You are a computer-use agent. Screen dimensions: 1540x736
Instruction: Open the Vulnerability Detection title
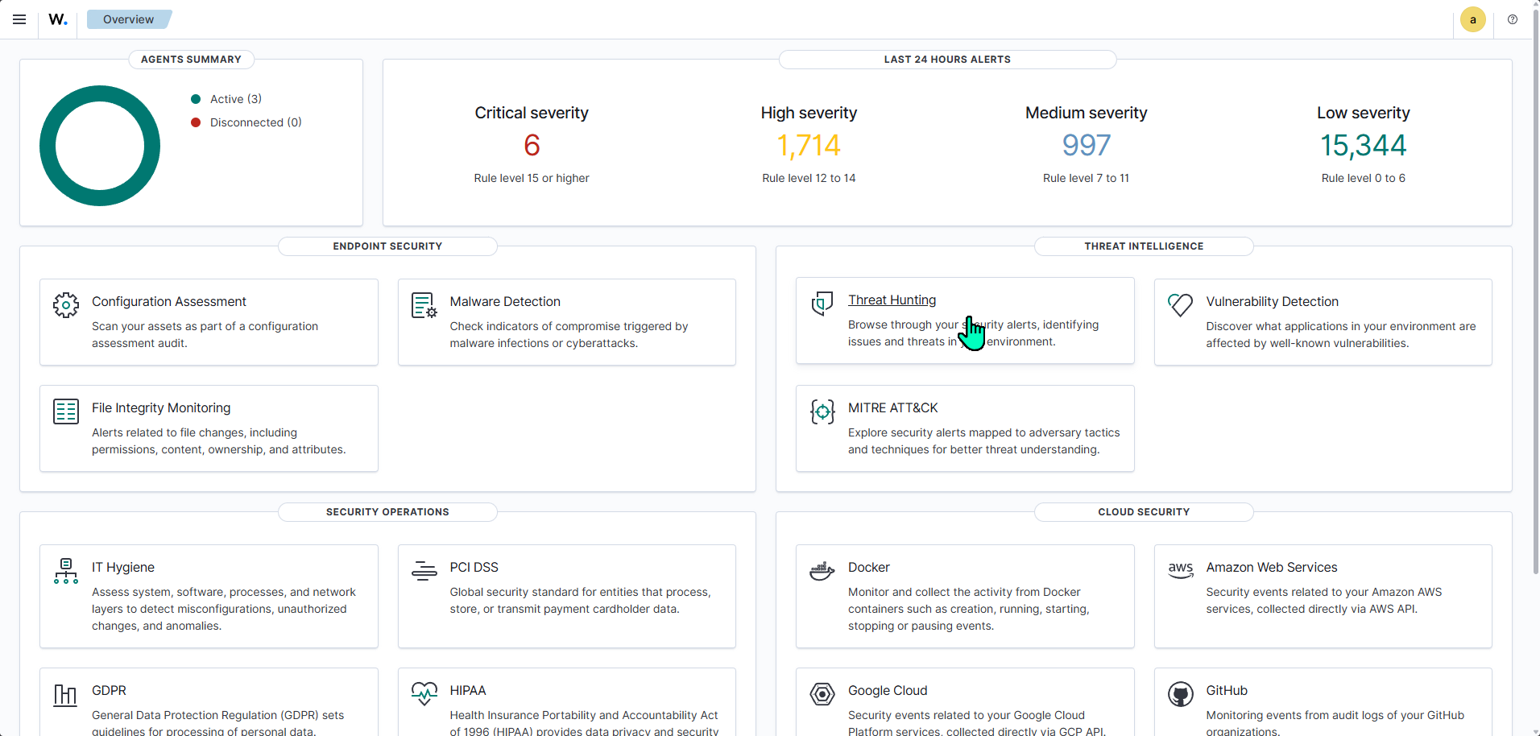[x=1272, y=301]
